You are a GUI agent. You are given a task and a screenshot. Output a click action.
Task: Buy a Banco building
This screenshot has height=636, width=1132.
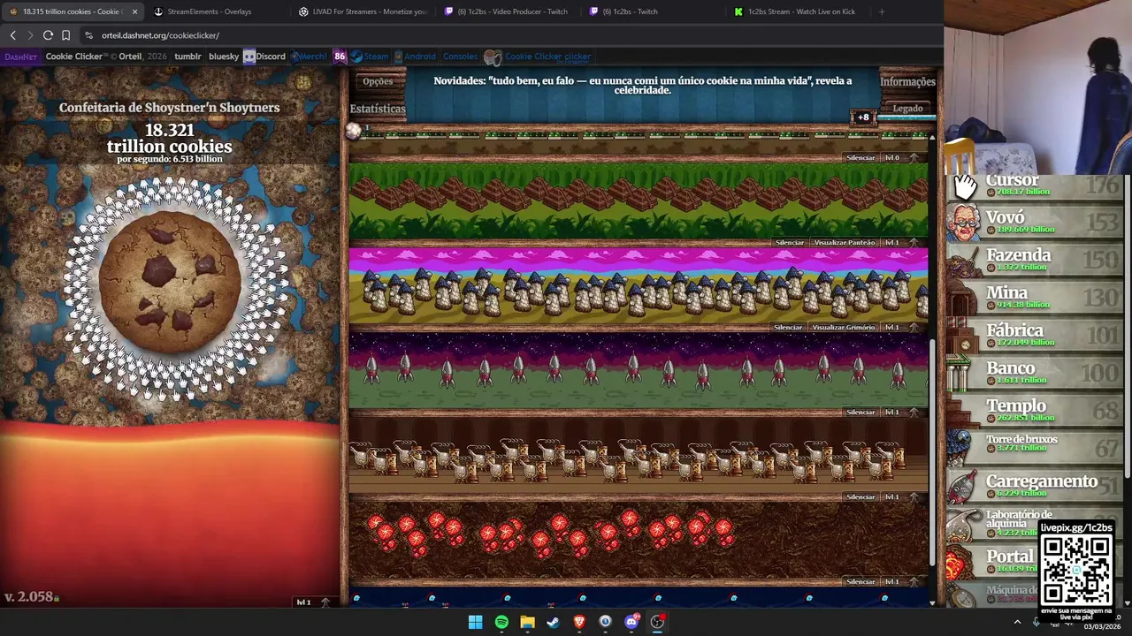tap(1035, 374)
